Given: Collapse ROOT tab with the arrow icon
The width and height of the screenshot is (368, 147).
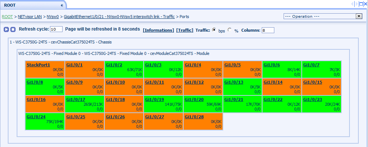Looking at the screenshot, I should coord(62,5).
